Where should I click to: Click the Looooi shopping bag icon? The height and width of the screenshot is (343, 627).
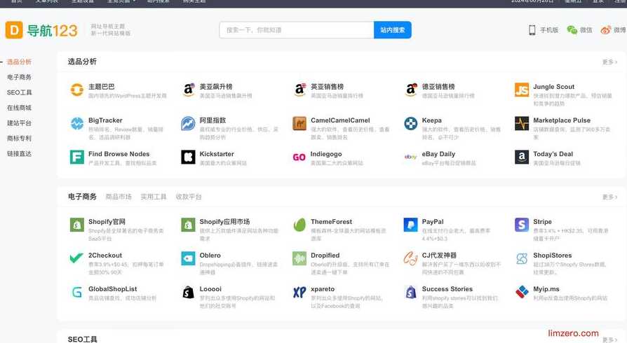tap(188, 292)
